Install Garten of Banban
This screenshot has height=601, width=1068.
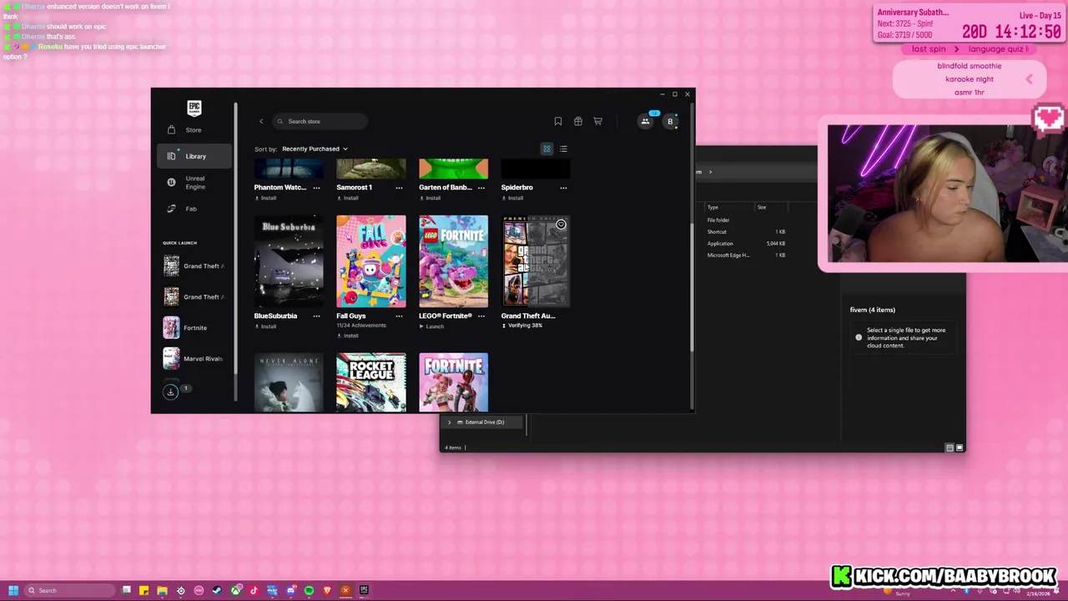(430, 199)
